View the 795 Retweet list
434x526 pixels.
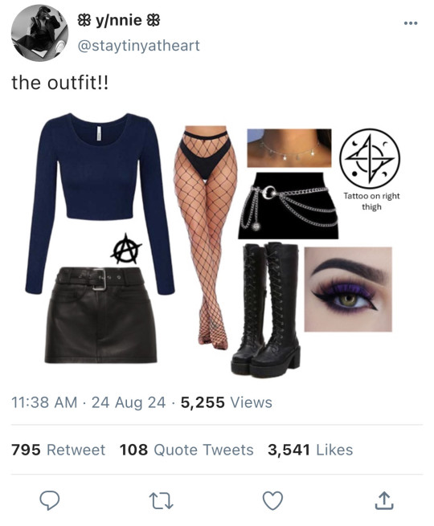coord(59,450)
